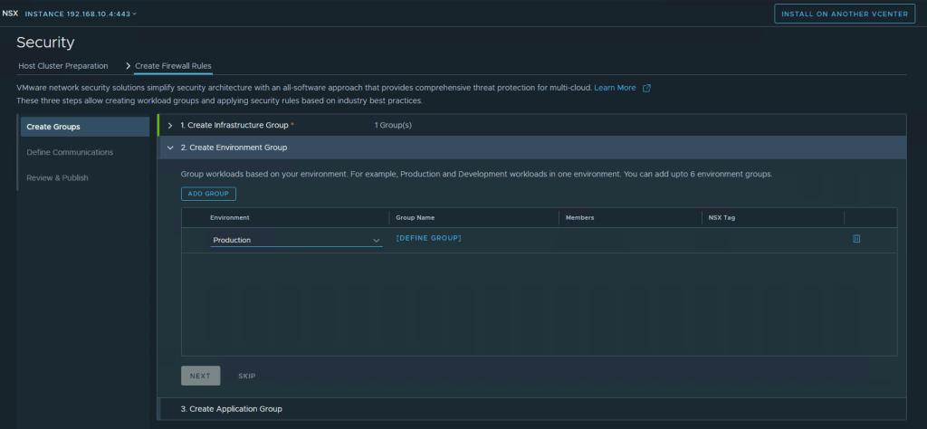The height and width of the screenshot is (429, 927).
Task: Go to the Host Cluster Preparation step
Action: (x=63, y=66)
